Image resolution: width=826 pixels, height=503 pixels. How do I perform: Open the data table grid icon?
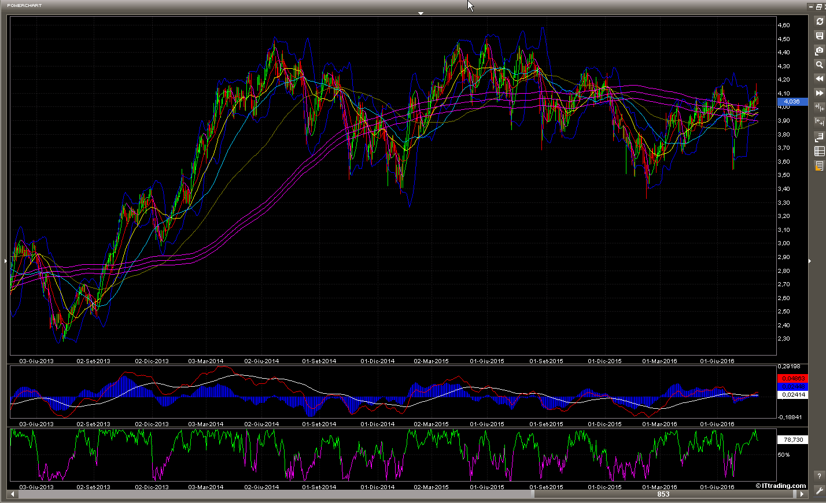[819, 151]
